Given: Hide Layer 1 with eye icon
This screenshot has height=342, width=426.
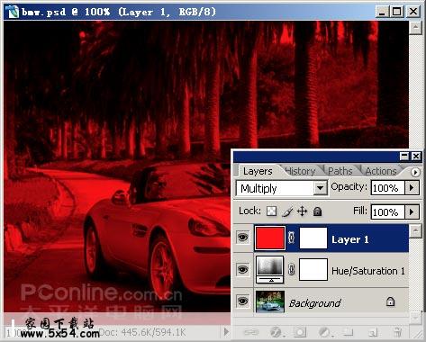Looking at the screenshot, I should click(x=242, y=238).
